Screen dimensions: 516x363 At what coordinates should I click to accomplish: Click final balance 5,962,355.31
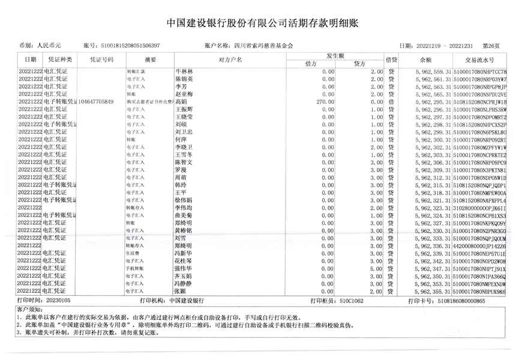tap(433, 291)
